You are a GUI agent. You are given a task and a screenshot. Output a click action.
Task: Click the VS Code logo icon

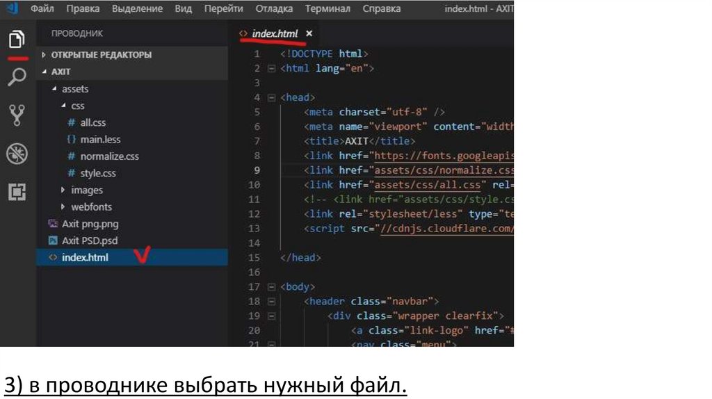tap(12, 8)
